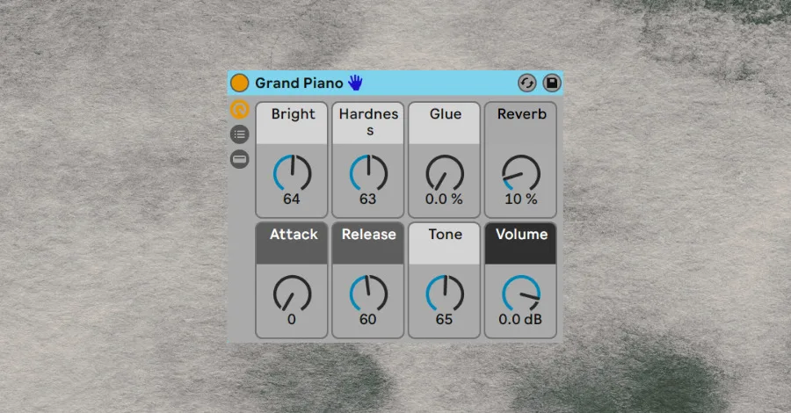791x413 pixels.
Task: Click the Attack macro knob
Action: [x=292, y=293]
